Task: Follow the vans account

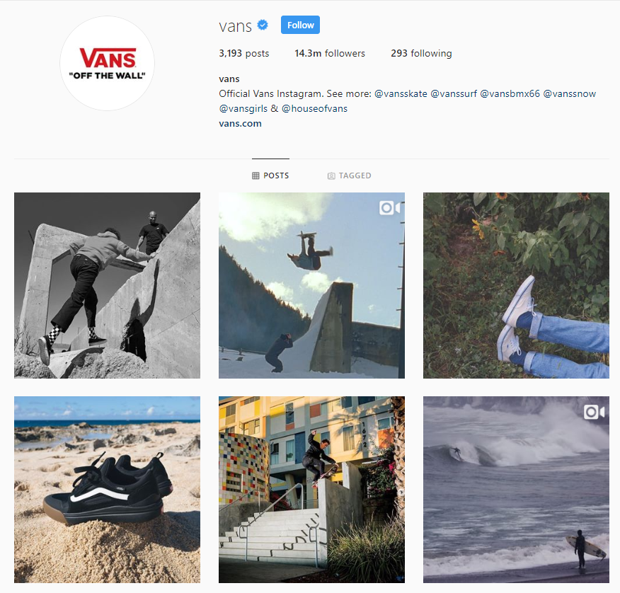Action: (x=301, y=25)
